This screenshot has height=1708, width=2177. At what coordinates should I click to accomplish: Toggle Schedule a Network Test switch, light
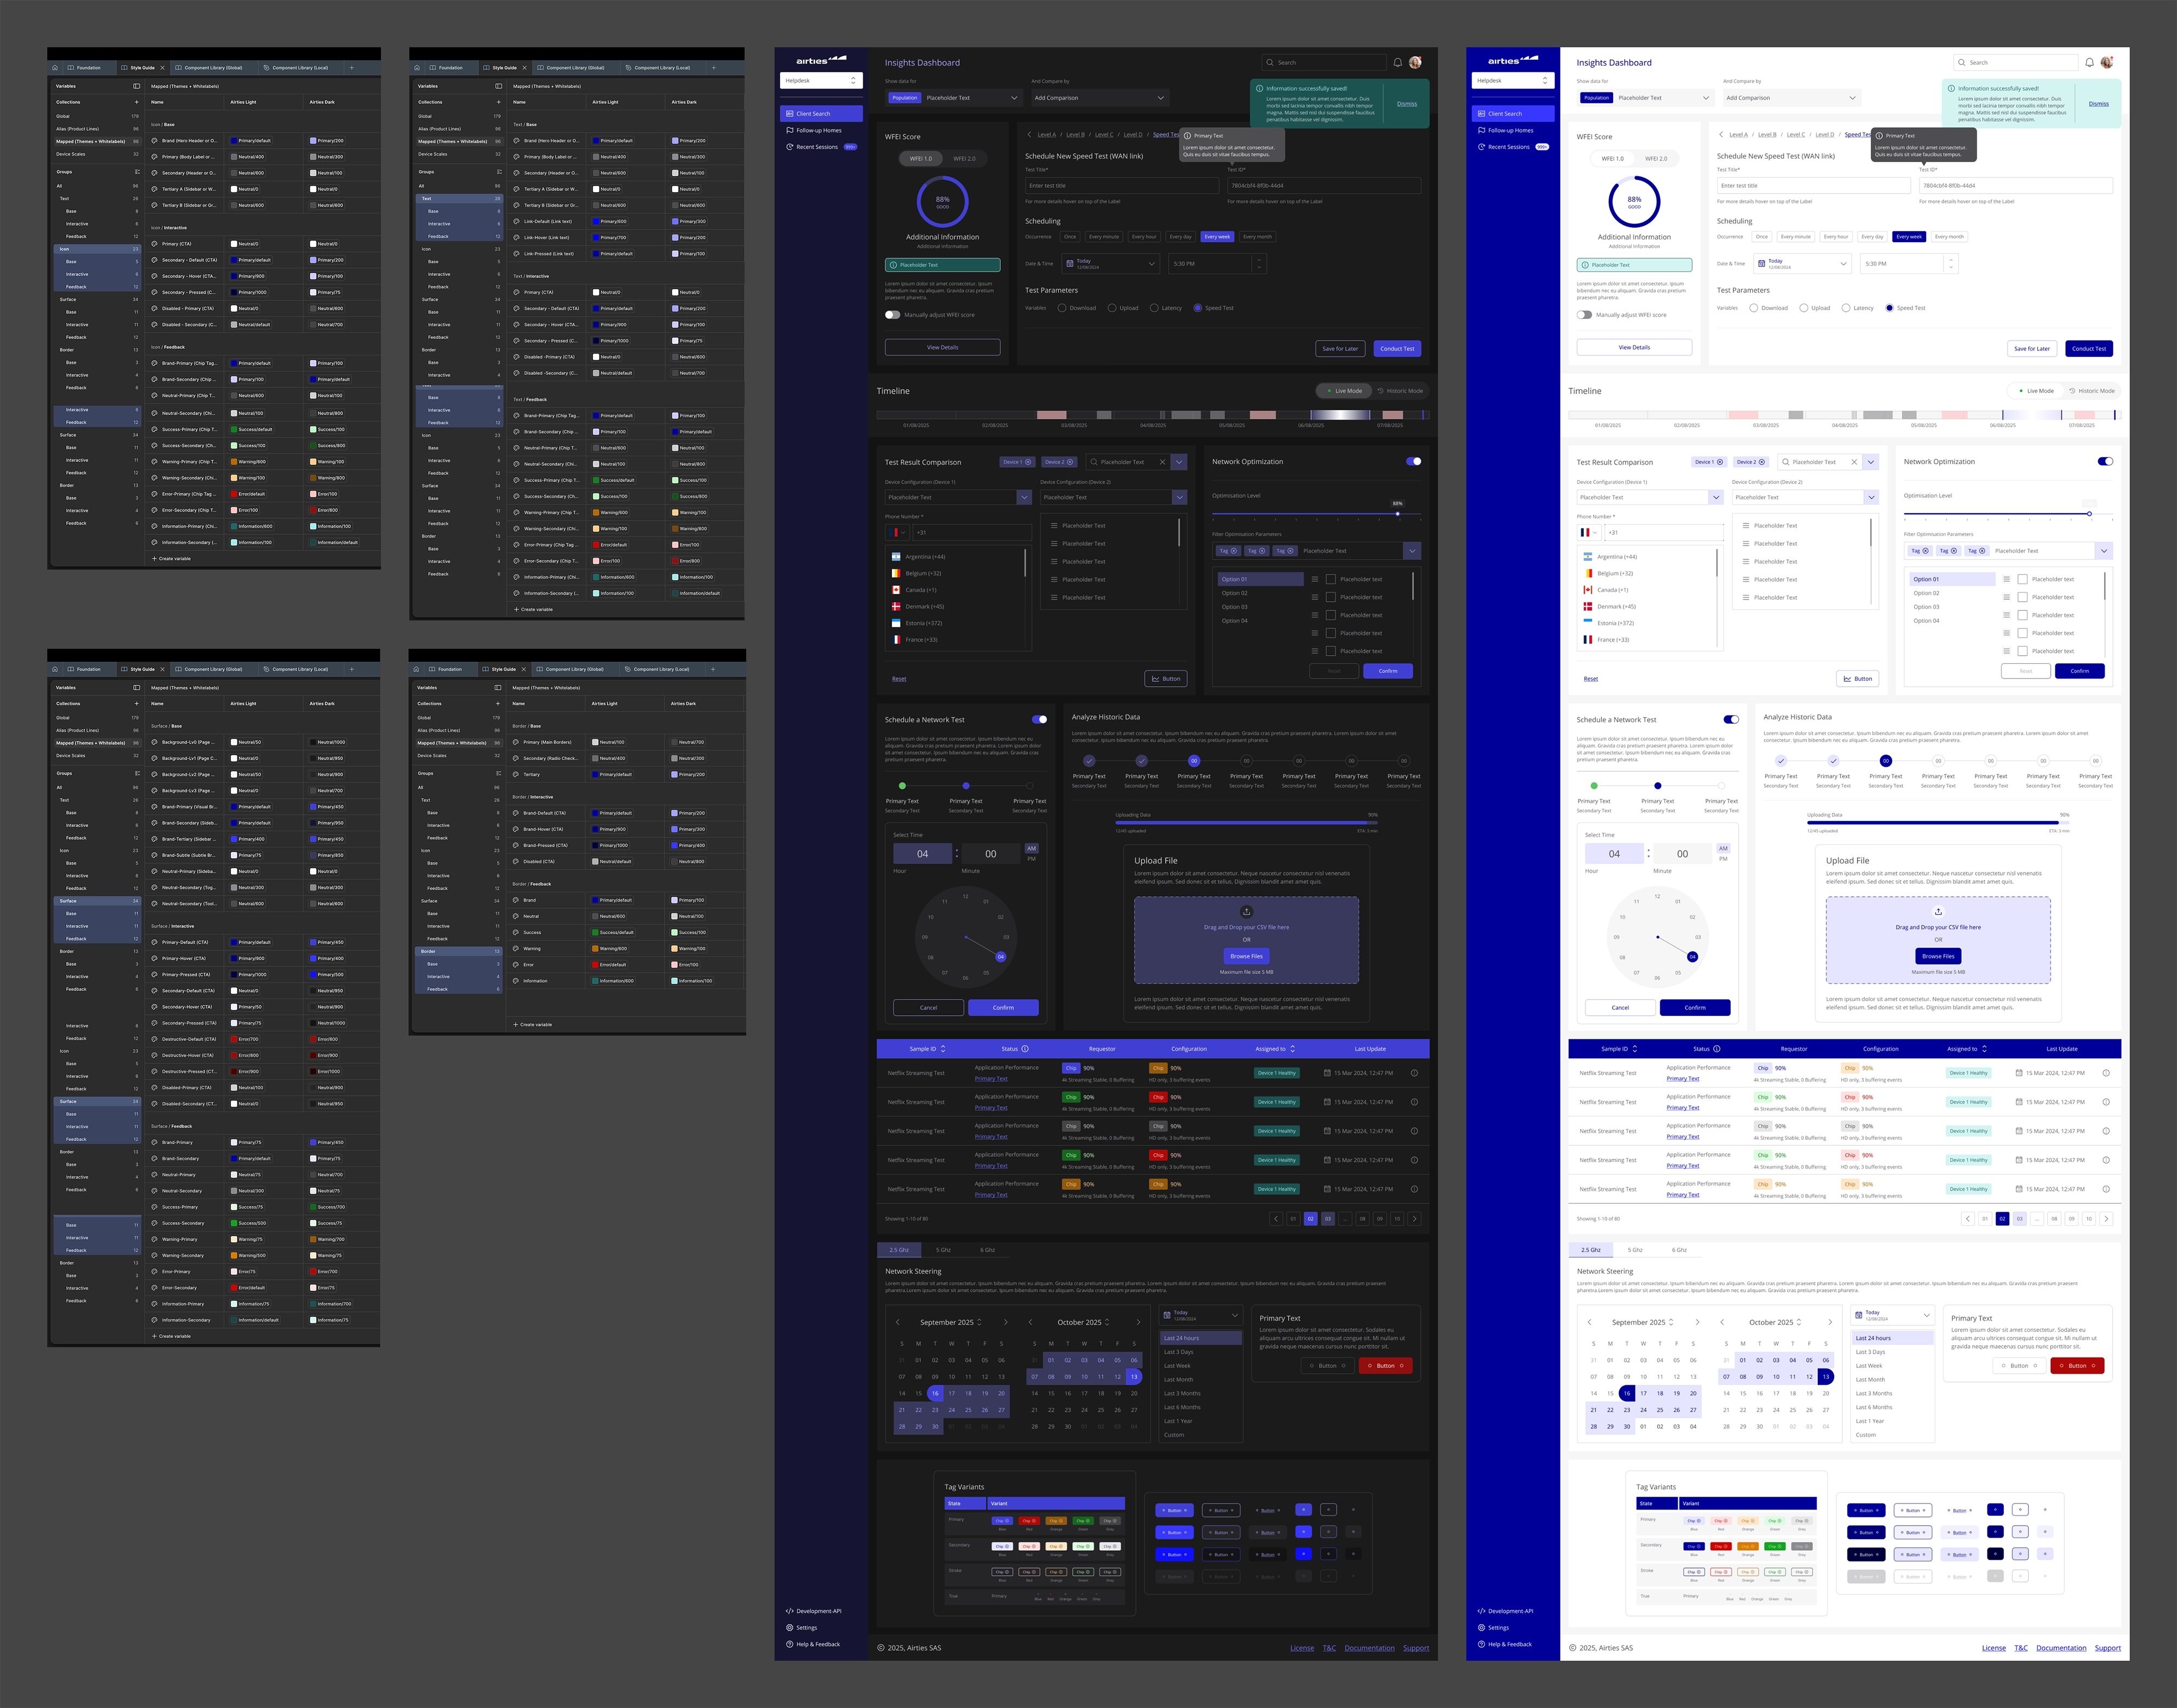coord(1731,720)
